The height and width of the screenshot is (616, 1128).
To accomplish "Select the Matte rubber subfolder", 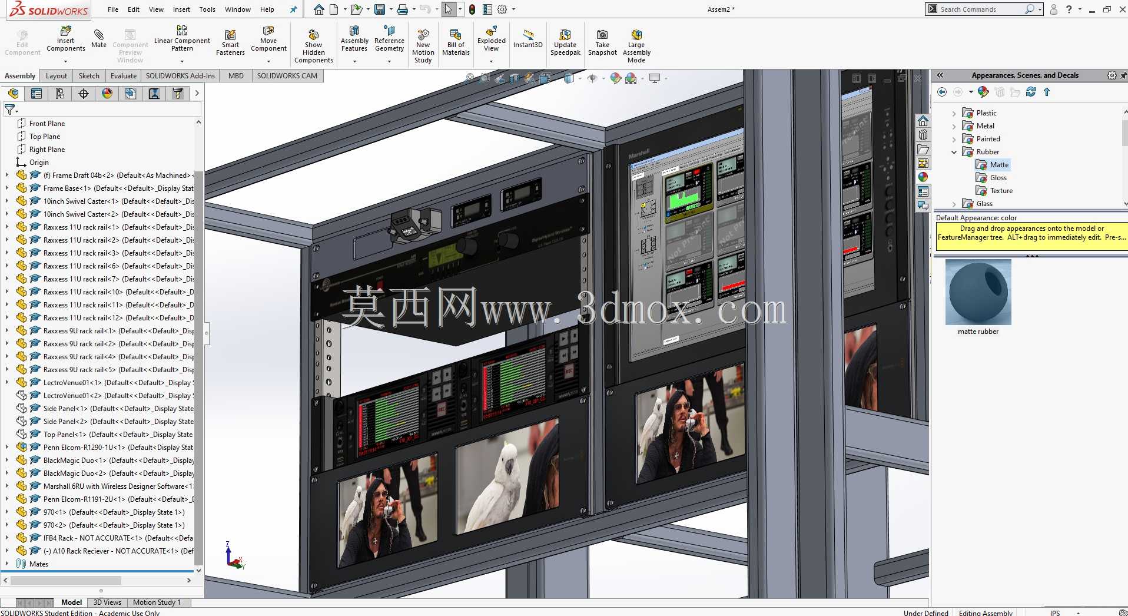I will (999, 165).
